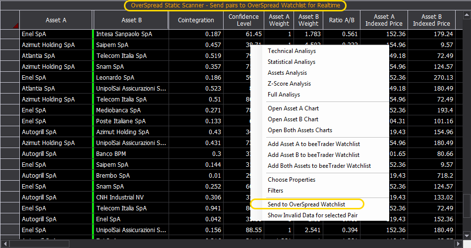Open Both Assets Charts
This screenshot has height=248, width=471.
click(300, 130)
